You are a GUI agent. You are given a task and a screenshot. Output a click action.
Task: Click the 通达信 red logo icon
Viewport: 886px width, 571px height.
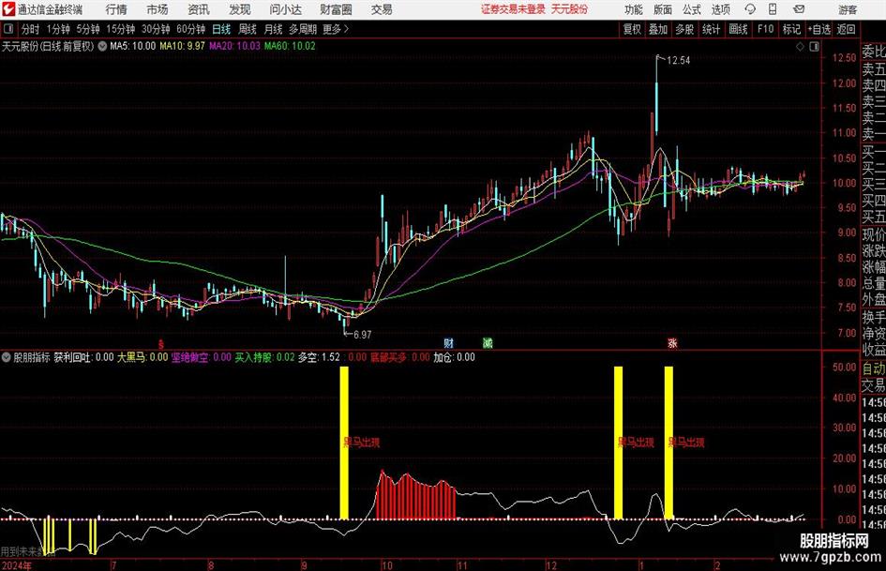9,9
